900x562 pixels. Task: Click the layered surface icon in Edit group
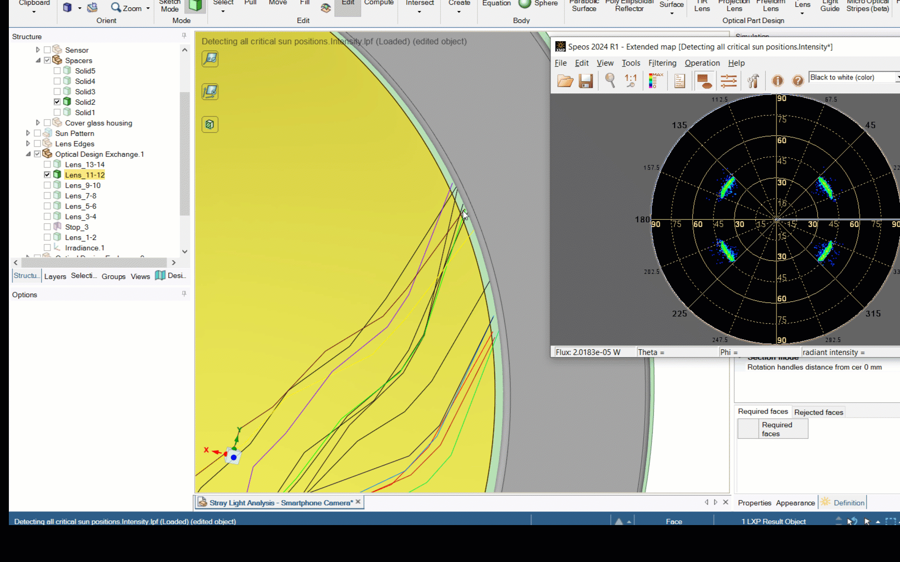tap(326, 8)
